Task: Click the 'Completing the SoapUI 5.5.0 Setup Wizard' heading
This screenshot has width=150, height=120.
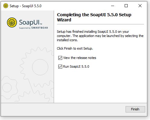Action: click(94, 17)
